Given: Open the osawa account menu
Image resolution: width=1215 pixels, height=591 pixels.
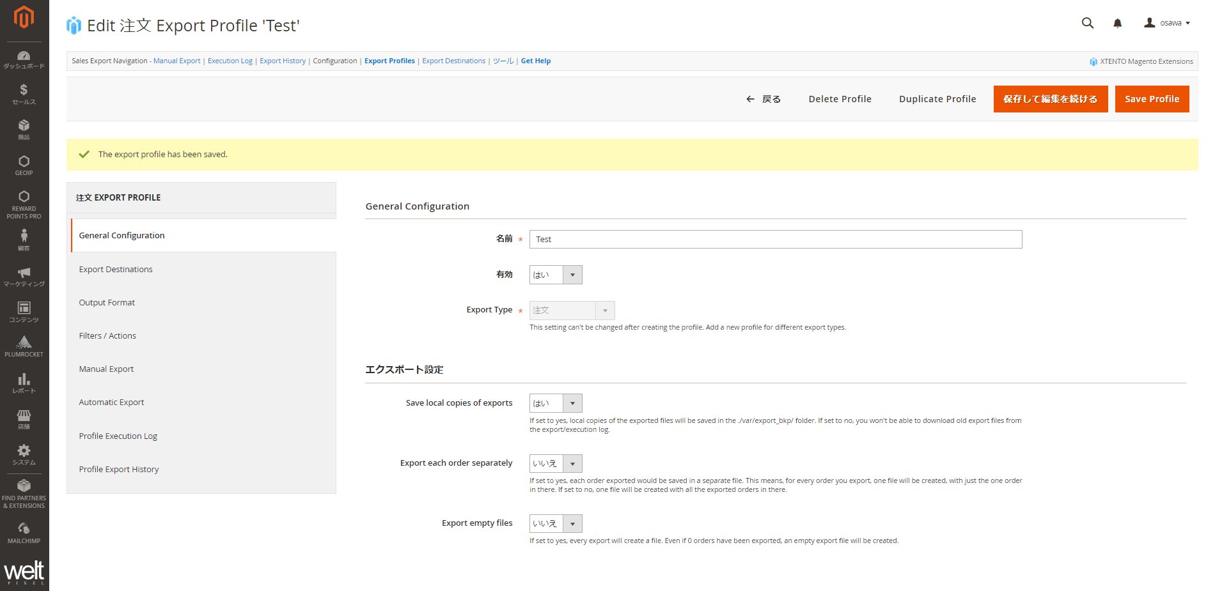Looking at the screenshot, I should (x=1168, y=23).
